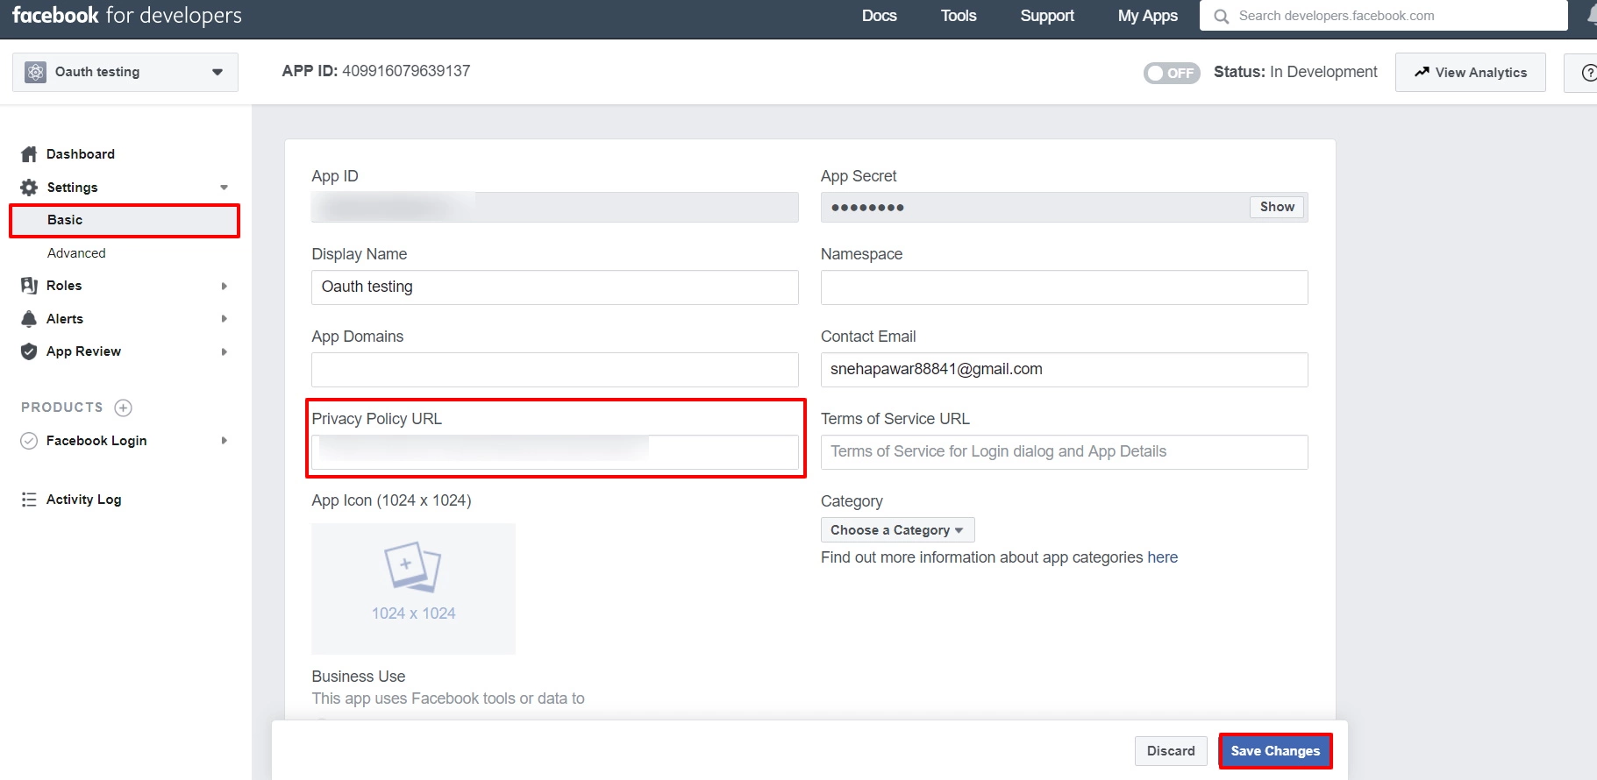Expand the App Review submenu arrow
Viewport: 1597px width, 780px height.
(x=225, y=351)
